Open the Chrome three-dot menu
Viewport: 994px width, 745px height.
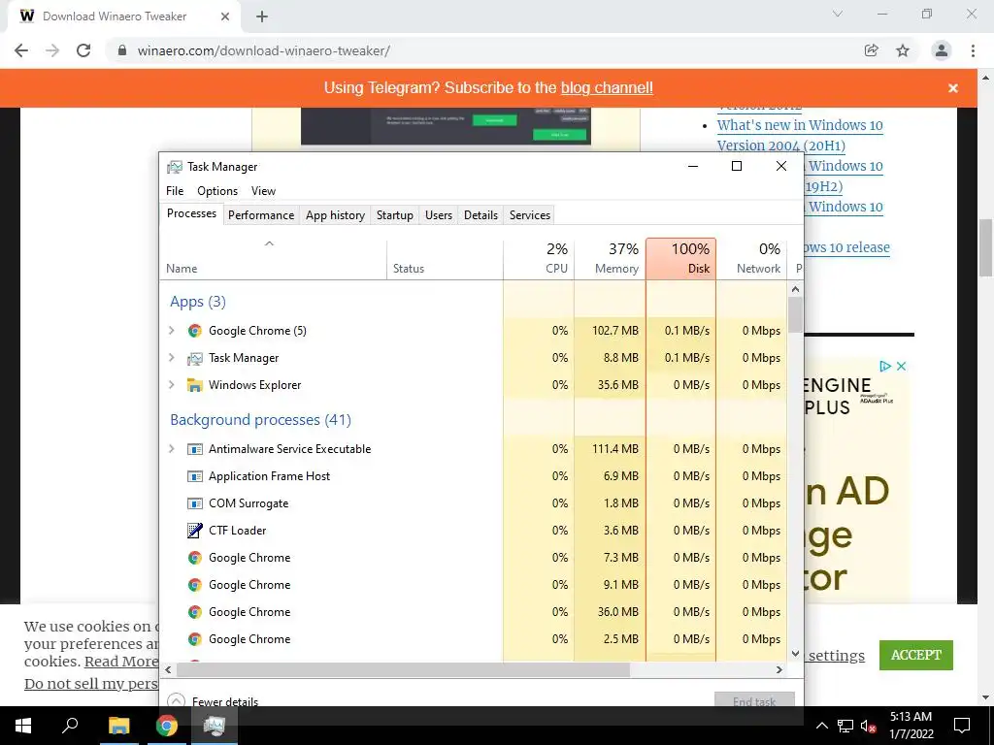pyautogui.click(x=973, y=50)
